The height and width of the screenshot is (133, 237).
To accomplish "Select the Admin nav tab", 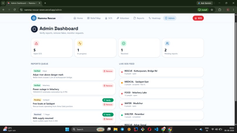I will coord(170,18).
